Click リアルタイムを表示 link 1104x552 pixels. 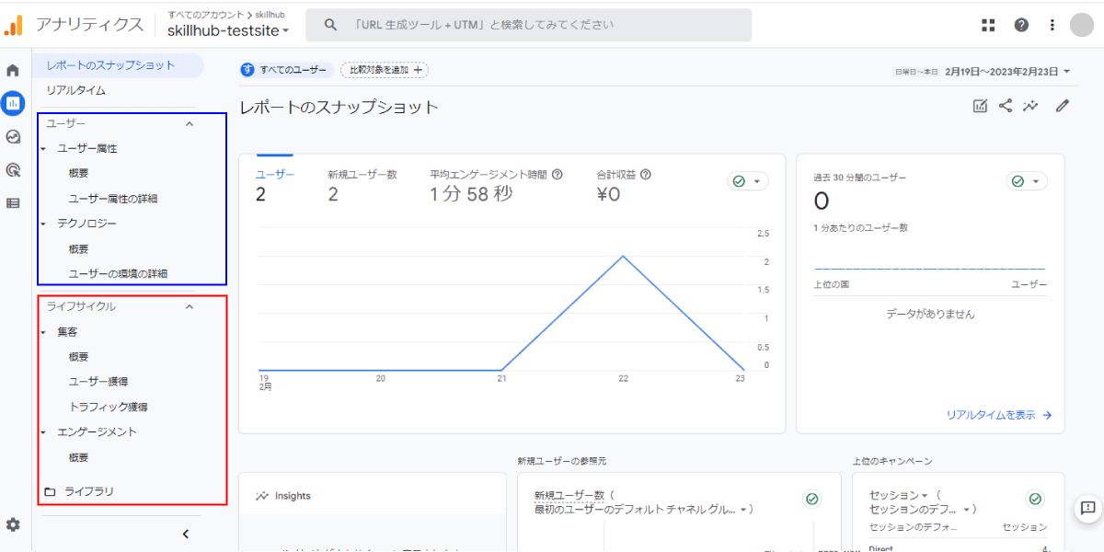999,415
